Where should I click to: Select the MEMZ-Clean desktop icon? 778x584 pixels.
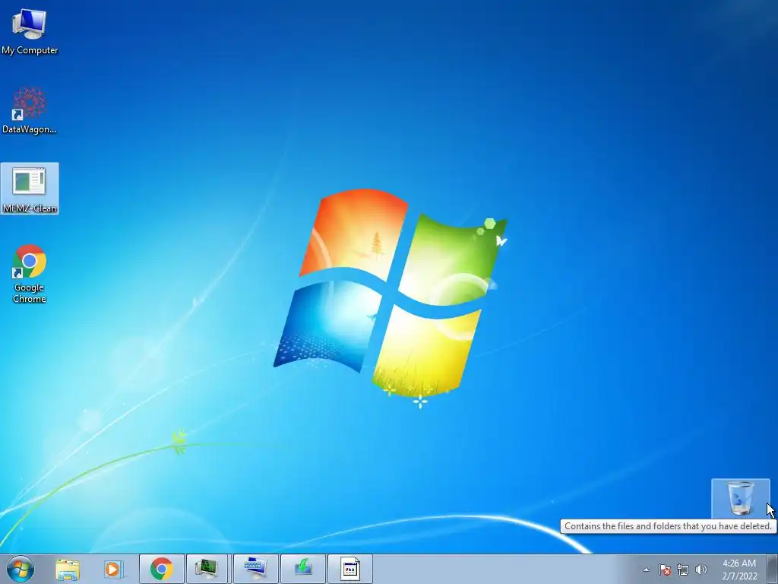[x=30, y=189]
